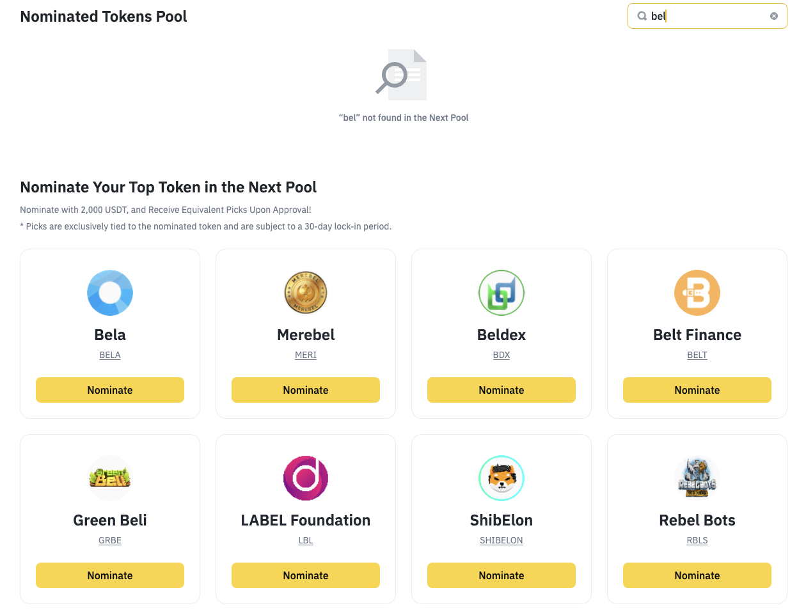Image resolution: width=806 pixels, height=615 pixels.
Task: Follow the RBLS ticker link
Action: pyautogui.click(x=697, y=540)
